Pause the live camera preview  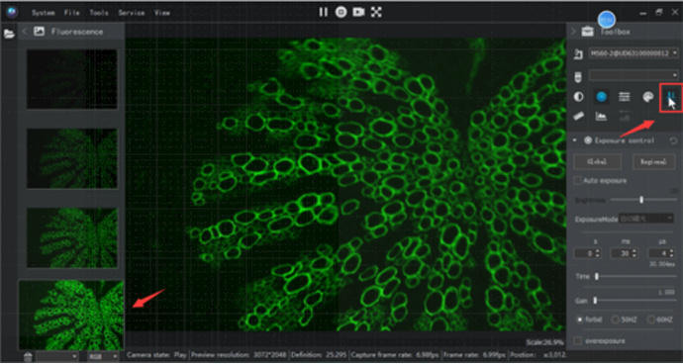tap(323, 12)
